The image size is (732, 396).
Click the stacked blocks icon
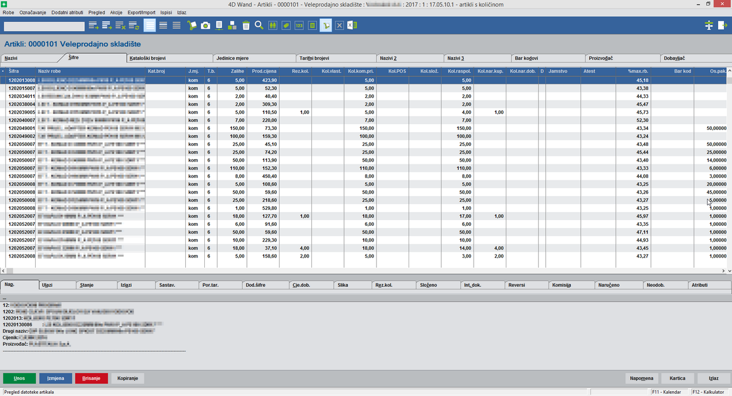point(232,25)
